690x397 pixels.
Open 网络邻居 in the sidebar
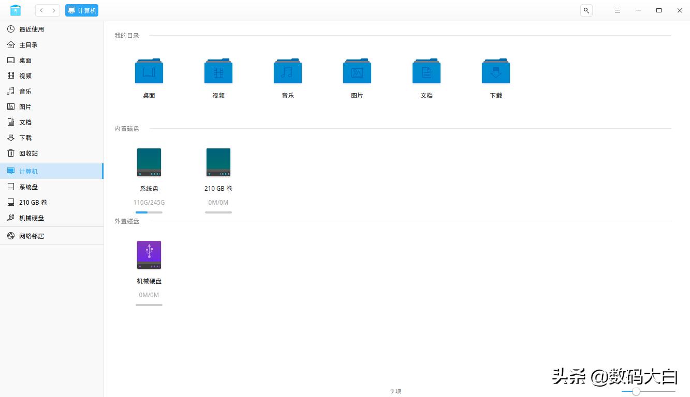pos(32,236)
